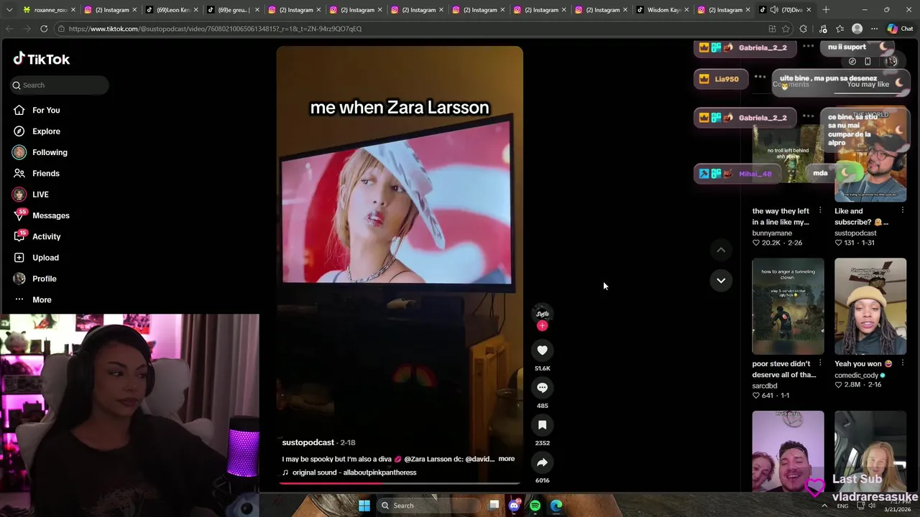Switch to the (69)Leon Ken TikTok tab
Screen dimensions: 920x517
(x=172, y=10)
